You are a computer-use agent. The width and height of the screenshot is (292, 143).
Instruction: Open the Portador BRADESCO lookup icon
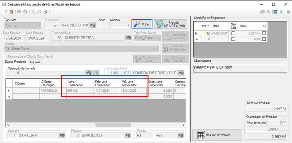[x=128, y=135]
